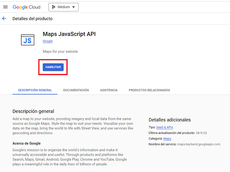Image resolution: width=230 pixels, height=172 pixels.
Task: Switch to Descripción general tab
Action: click(35, 90)
